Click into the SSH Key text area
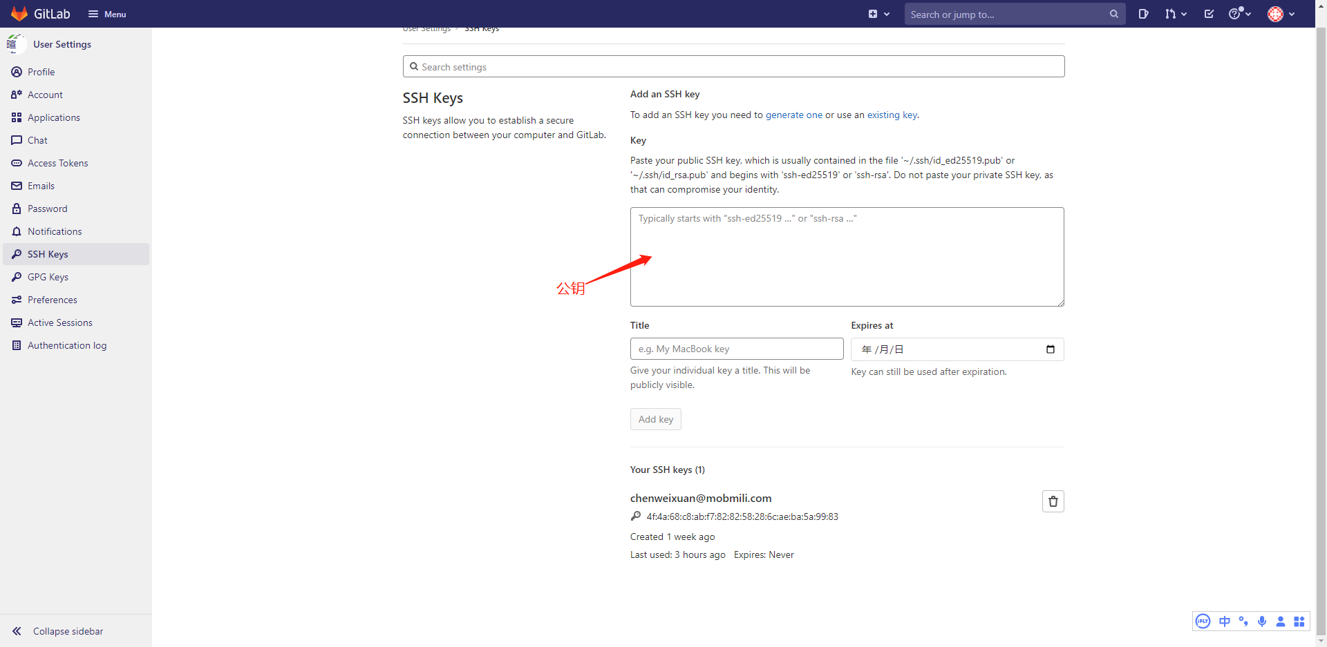The width and height of the screenshot is (1327, 647). tap(847, 257)
